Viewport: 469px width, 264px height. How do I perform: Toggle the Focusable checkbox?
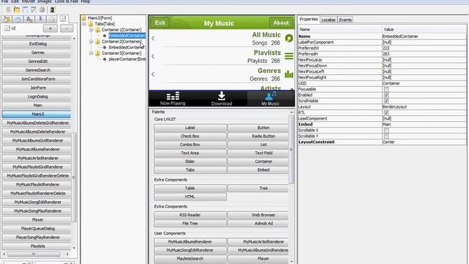pyautogui.click(x=386, y=89)
